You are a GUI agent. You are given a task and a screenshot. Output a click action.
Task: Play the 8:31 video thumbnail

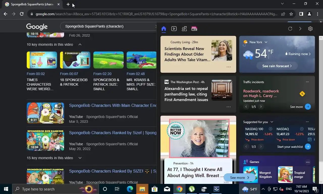(x=45, y=113)
